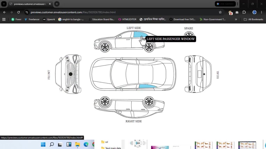Open Task View on the taskbar
The width and height of the screenshot is (266, 149).
[60, 144]
